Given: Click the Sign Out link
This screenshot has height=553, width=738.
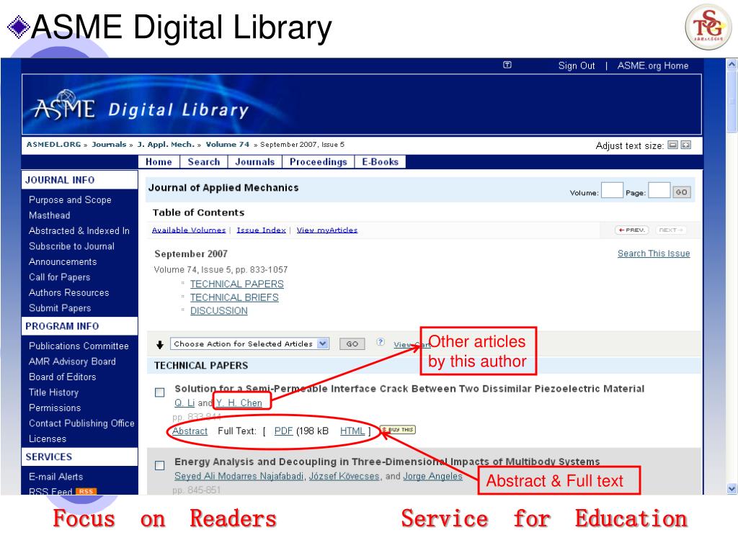Looking at the screenshot, I should (x=577, y=66).
